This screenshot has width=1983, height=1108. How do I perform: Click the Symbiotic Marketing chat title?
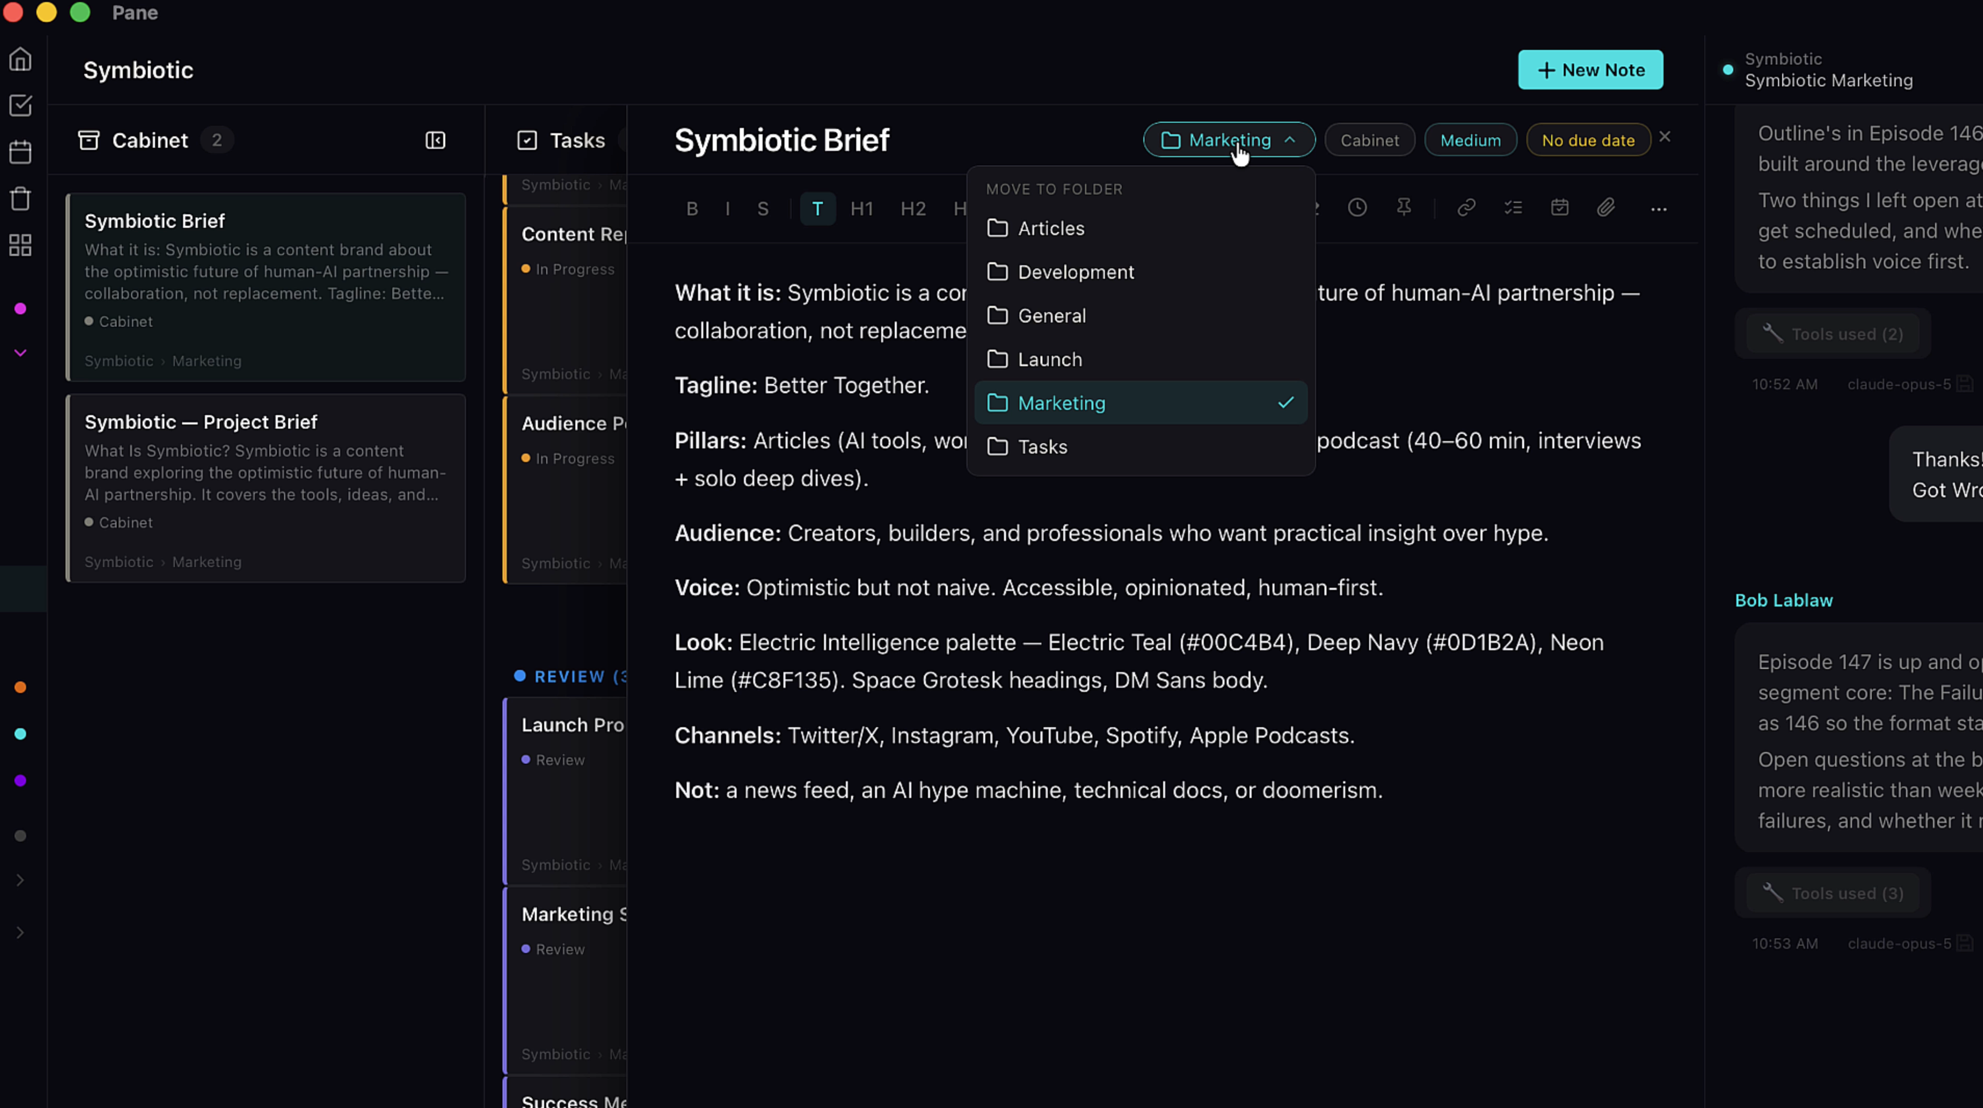point(1829,81)
